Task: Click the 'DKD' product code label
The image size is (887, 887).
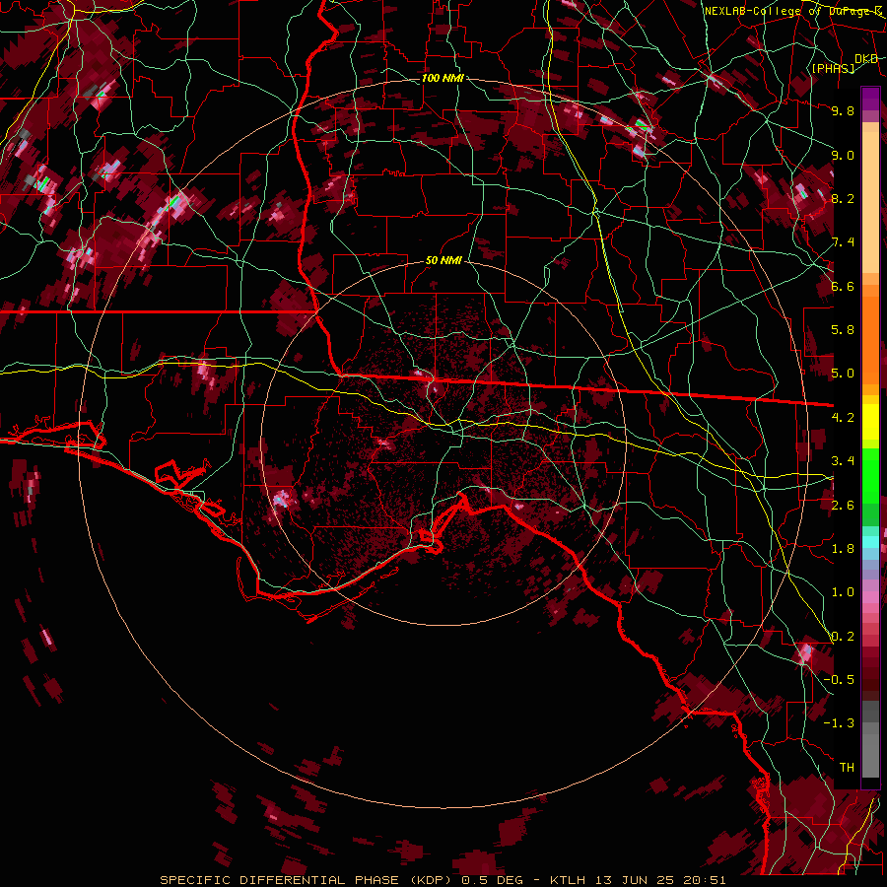Action: [866, 59]
